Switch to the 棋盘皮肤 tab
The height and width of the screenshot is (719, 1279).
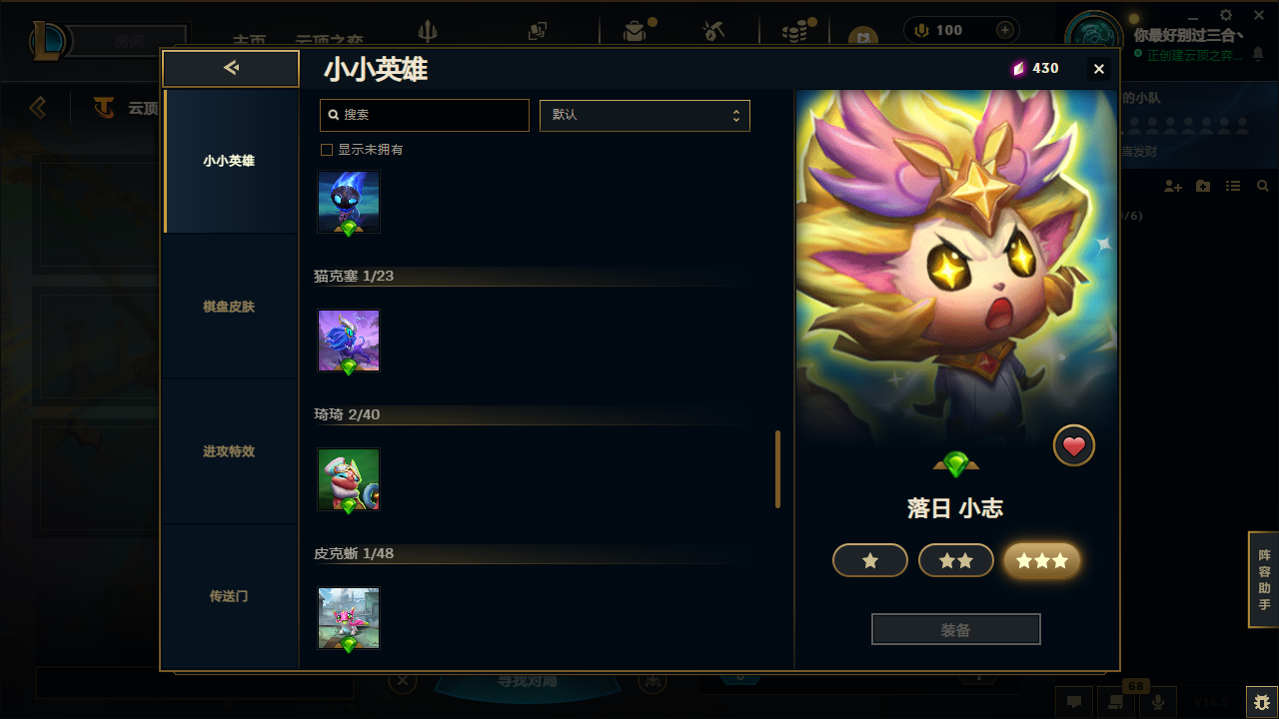click(229, 307)
